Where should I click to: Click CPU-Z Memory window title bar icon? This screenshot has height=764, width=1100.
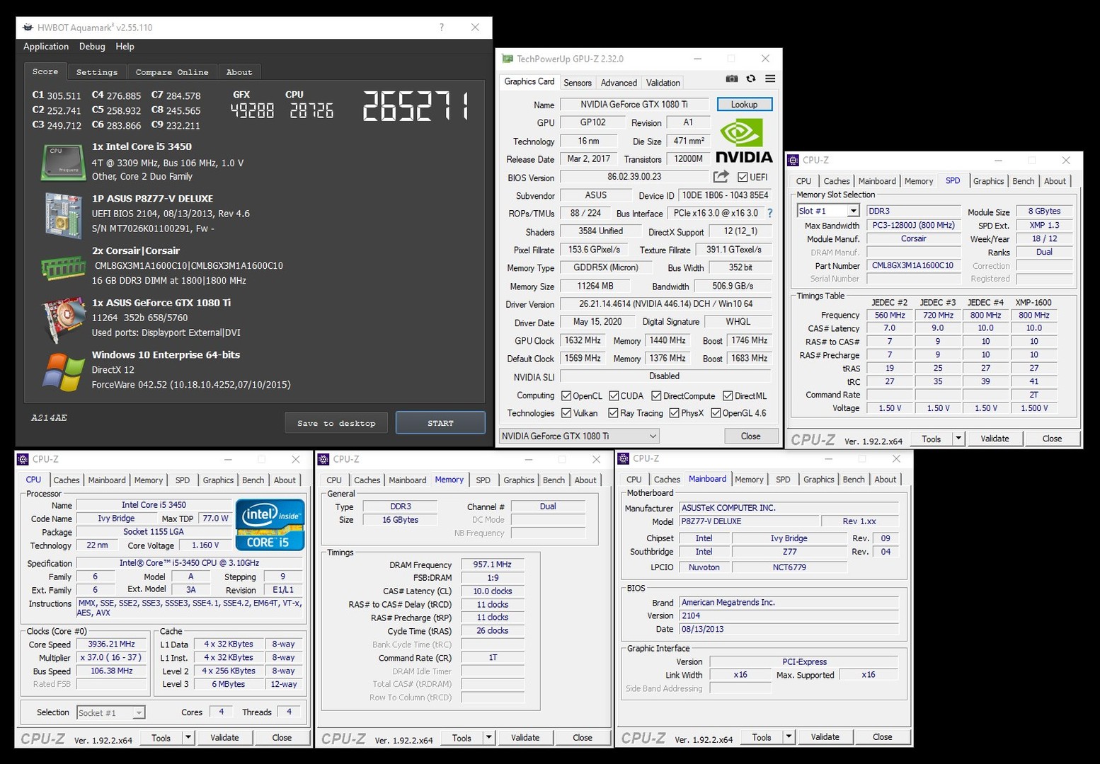pyautogui.click(x=323, y=459)
